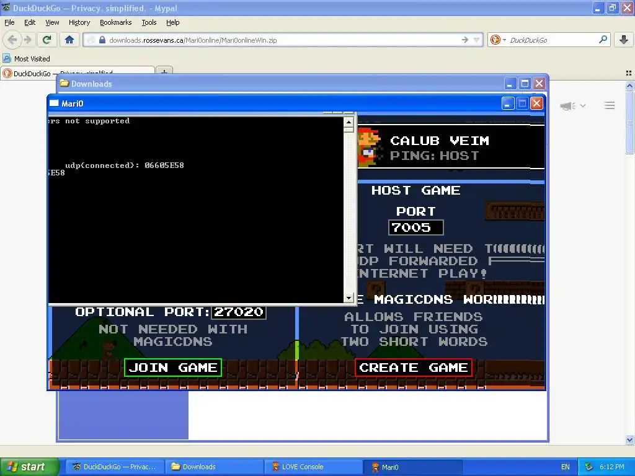Open the home page via house icon
This screenshot has height=476, width=635.
click(x=69, y=40)
